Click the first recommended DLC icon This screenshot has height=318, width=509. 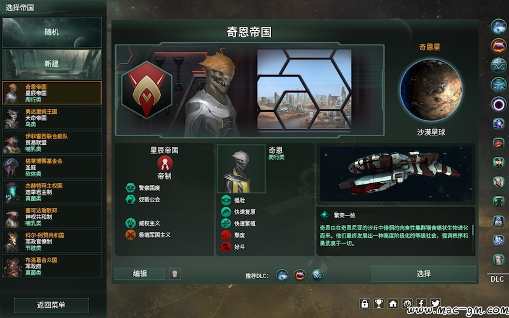pyautogui.click(x=282, y=275)
